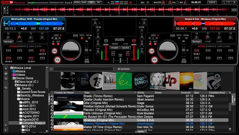Play/pause the left Placebo deck
The width and height of the screenshot is (239, 135).
(x=57, y=60)
